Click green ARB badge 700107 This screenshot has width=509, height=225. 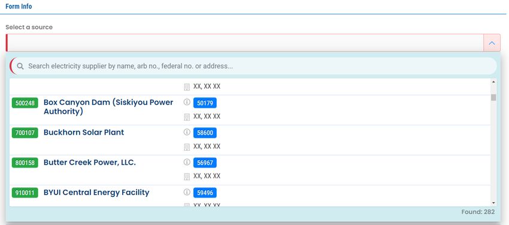[x=25, y=133]
